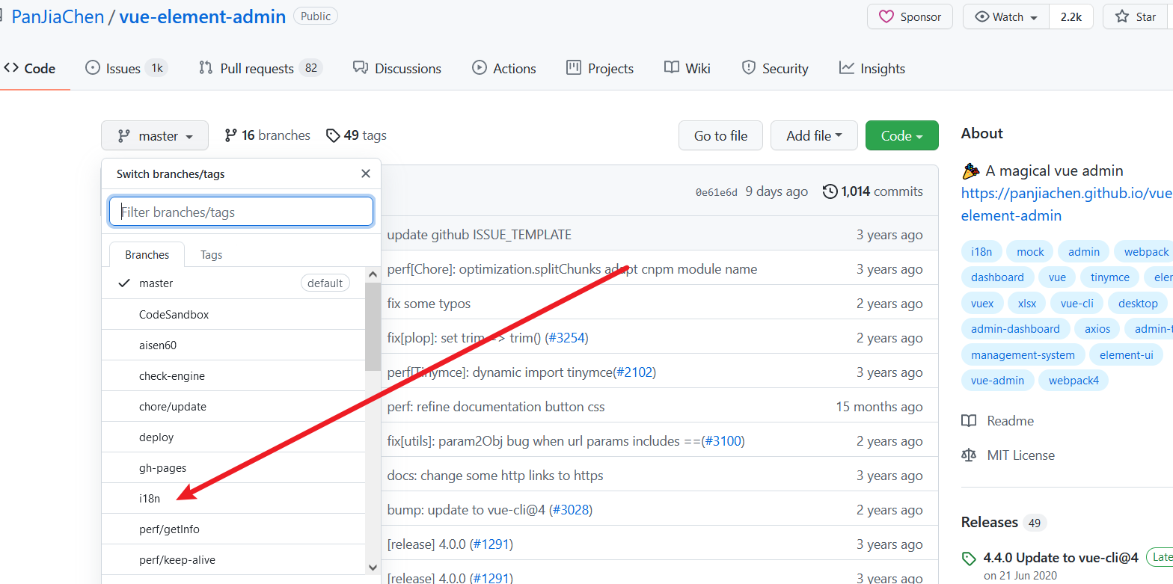Select the deploy branch
Image resolution: width=1173 pixels, height=584 pixels.
tap(233, 437)
